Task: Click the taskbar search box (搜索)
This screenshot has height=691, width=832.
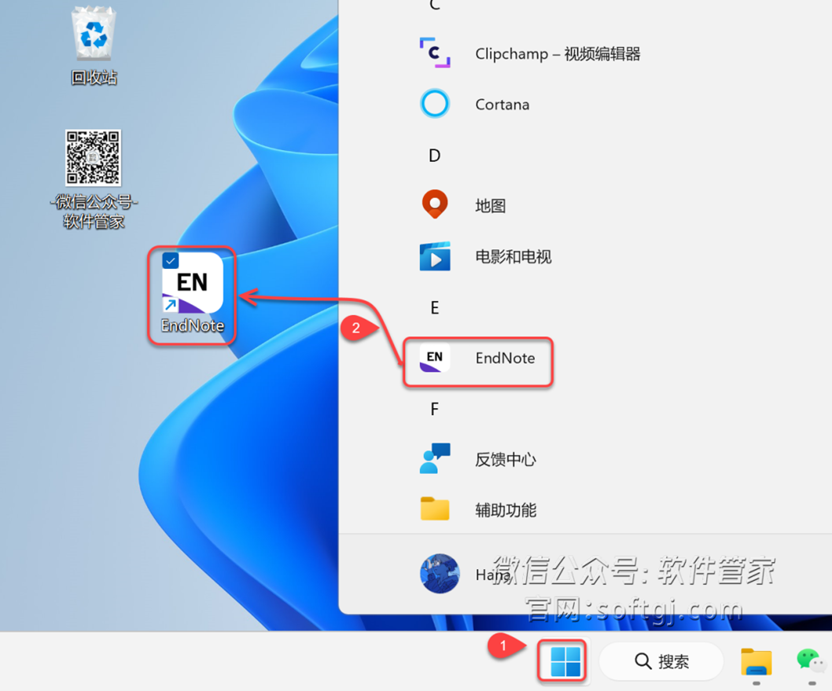Action: [661, 661]
